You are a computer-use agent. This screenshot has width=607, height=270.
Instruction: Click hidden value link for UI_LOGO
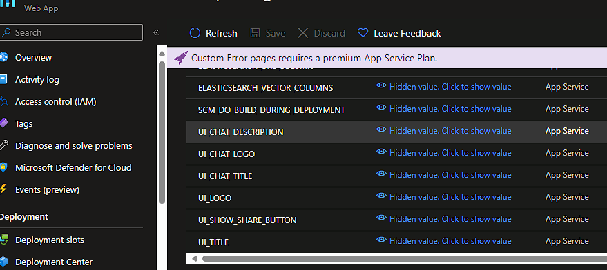(450, 197)
